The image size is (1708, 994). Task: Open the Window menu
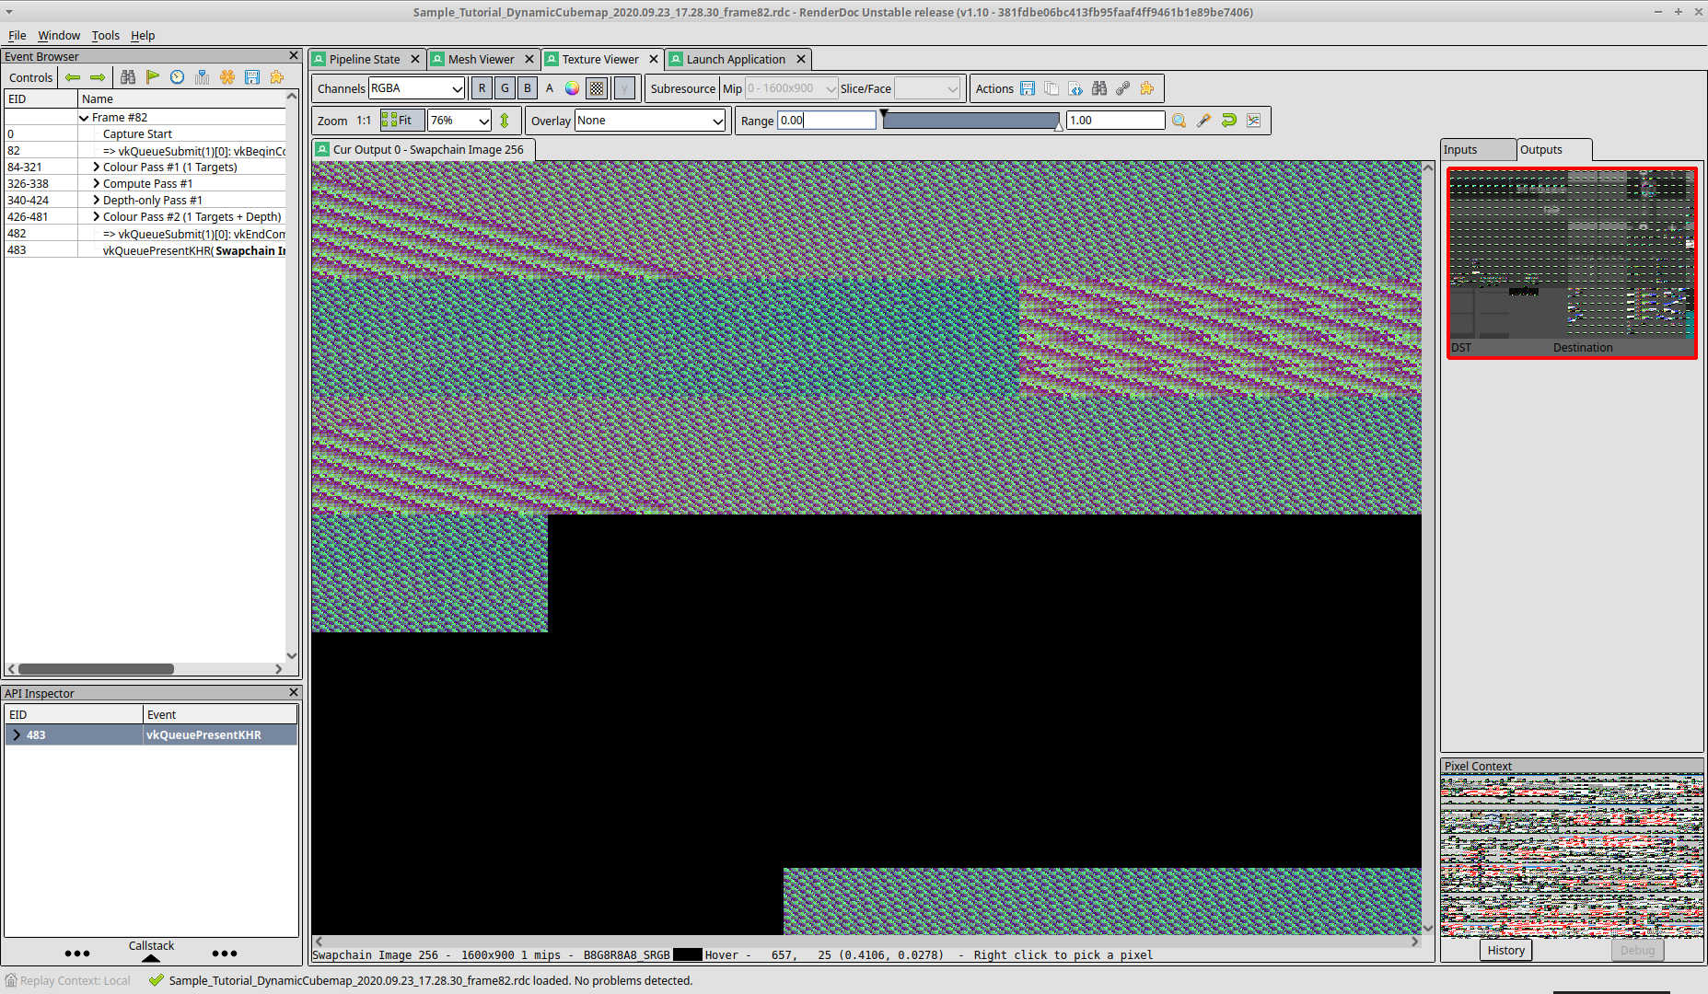pos(59,35)
